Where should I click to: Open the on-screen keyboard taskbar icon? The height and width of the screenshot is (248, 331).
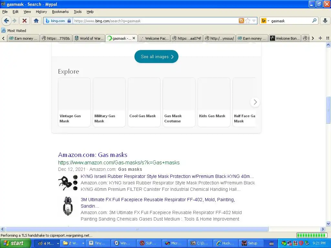pyautogui.click(x=272, y=243)
